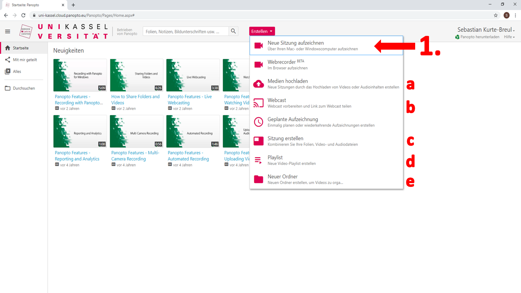Image resolution: width=521 pixels, height=293 pixels.
Task: Click the Sharing Folders and Videos thumbnail
Action: tap(136, 75)
